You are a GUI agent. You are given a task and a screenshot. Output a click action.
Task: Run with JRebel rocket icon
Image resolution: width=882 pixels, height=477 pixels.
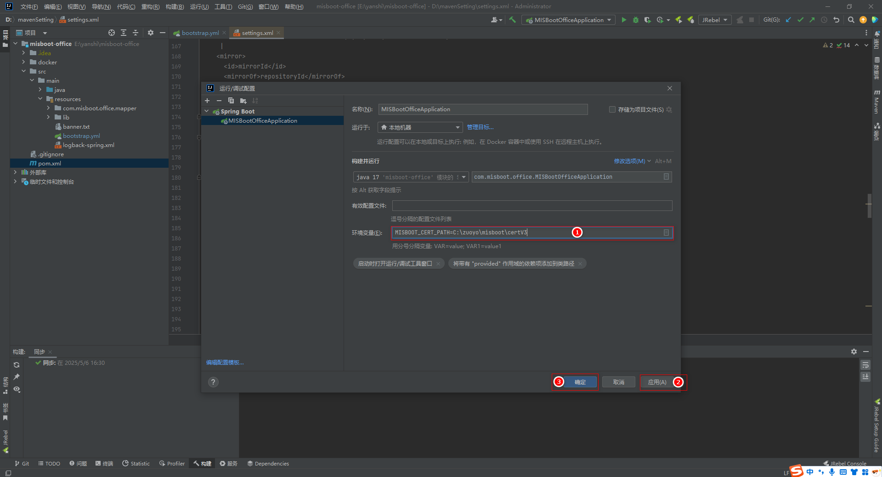click(678, 20)
